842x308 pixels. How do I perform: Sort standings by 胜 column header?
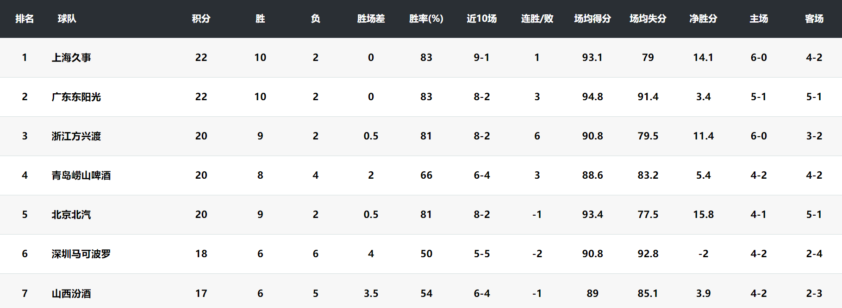coord(260,18)
